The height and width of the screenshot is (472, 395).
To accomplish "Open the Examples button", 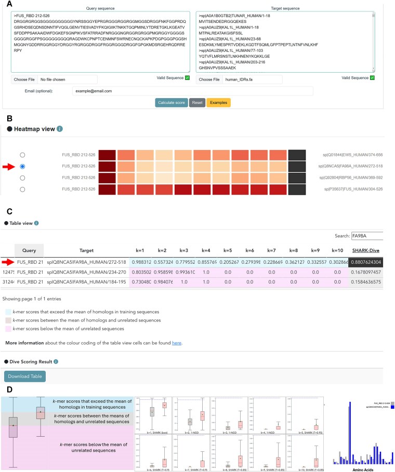I will tap(218, 103).
